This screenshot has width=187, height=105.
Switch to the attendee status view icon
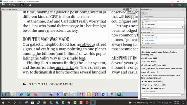(x=146, y=13)
